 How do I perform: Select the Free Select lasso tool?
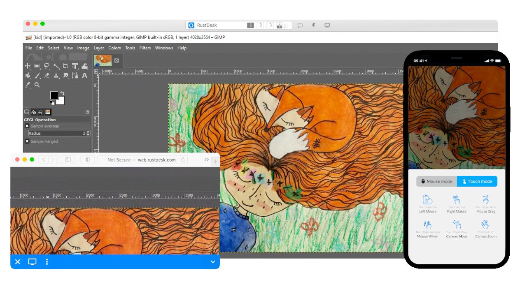click(47, 66)
